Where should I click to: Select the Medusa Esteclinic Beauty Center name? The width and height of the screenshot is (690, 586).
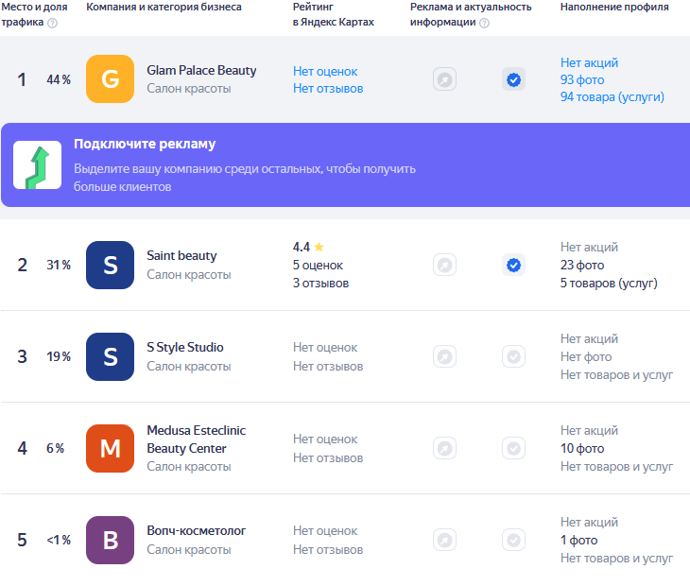click(197, 439)
